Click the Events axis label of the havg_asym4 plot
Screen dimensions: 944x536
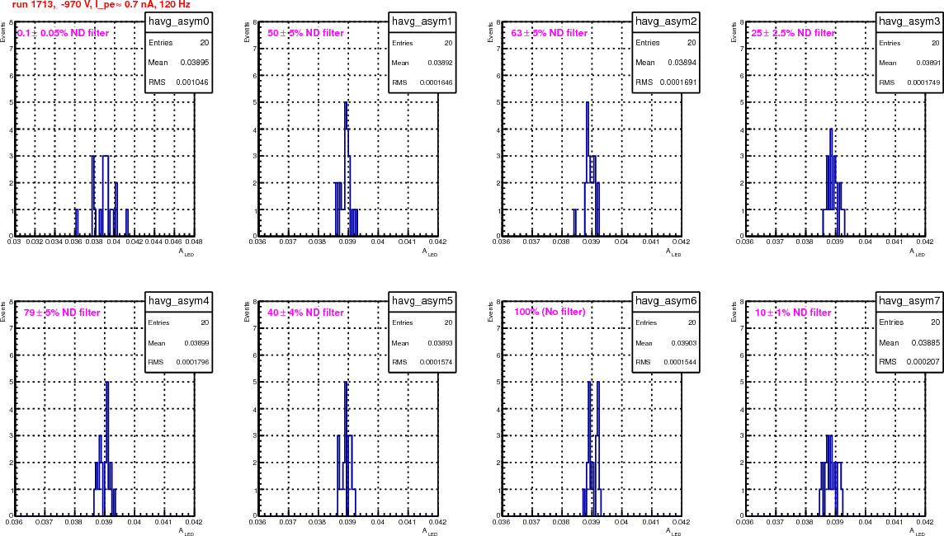point(3,312)
